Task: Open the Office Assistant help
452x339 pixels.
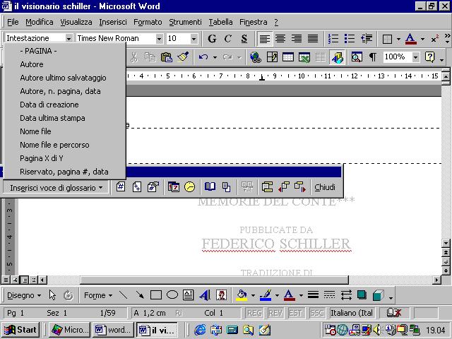Action: pos(429,57)
